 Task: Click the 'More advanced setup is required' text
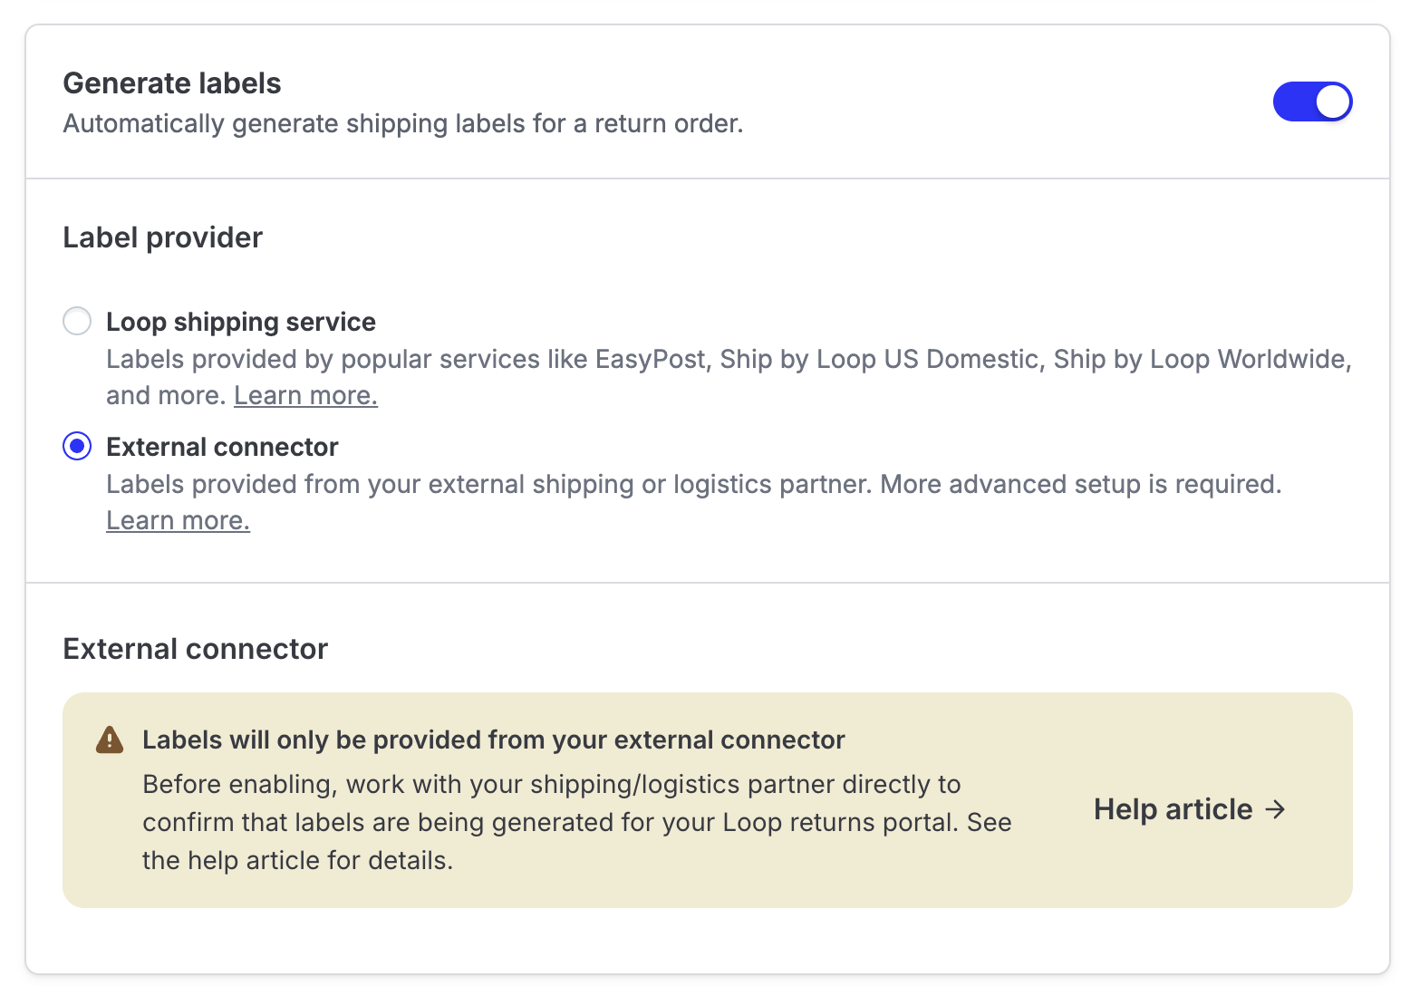(1081, 484)
